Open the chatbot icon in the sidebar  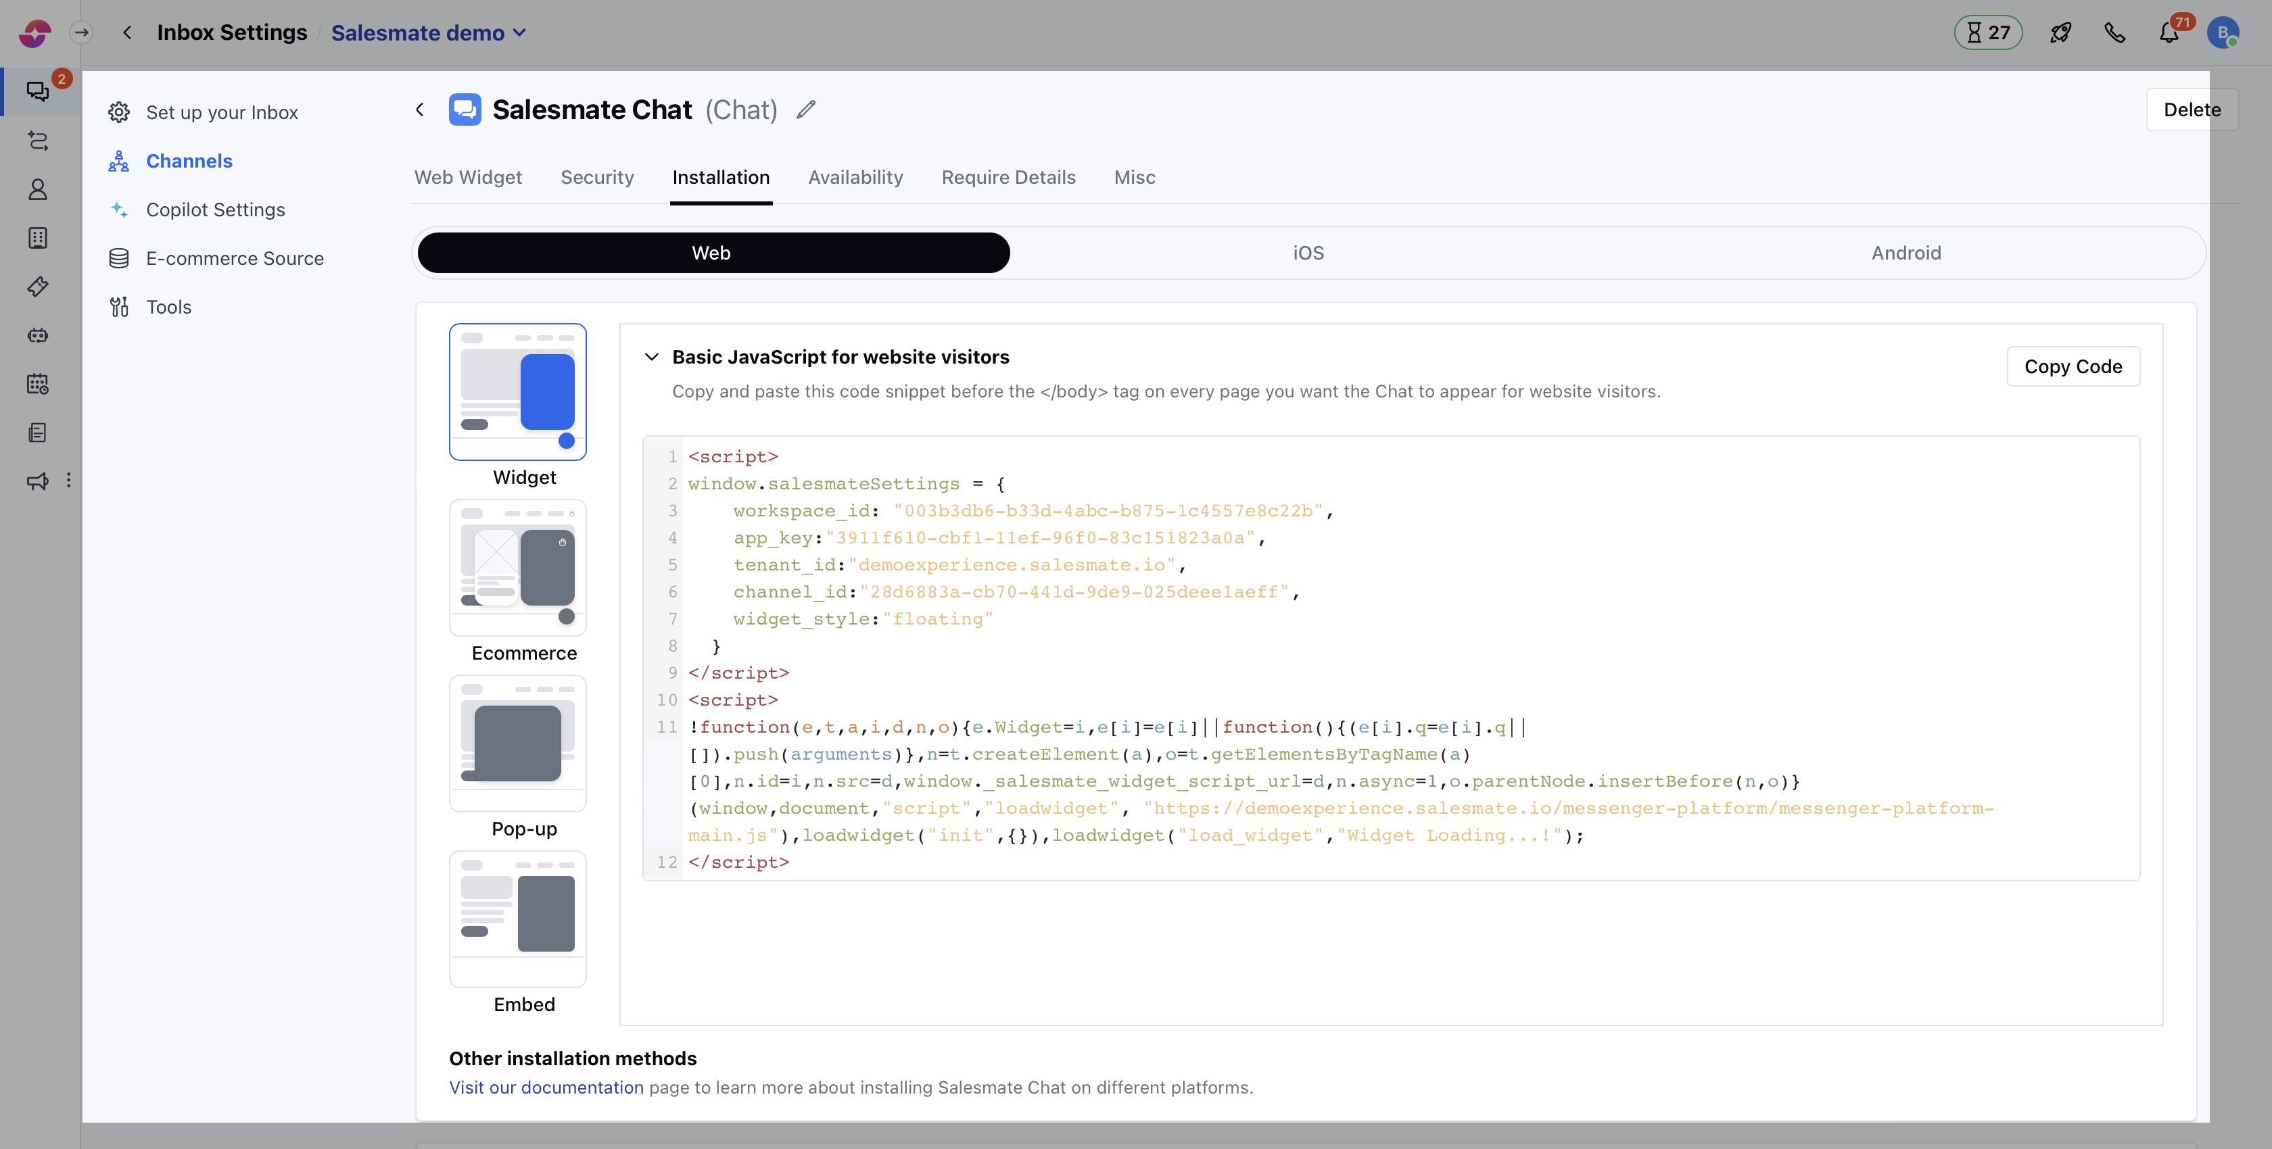[37, 335]
